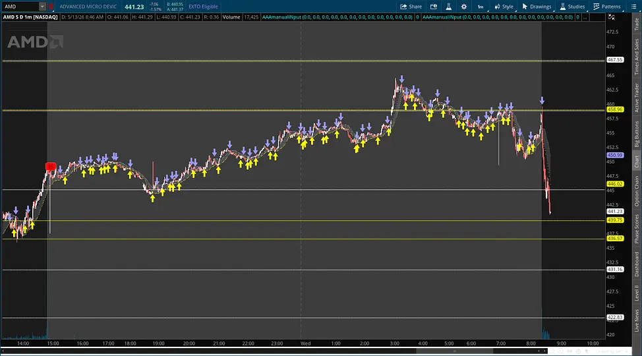642x356 pixels.
Task: Click last price 441.23 in header
Action: click(x=134, y=7)
